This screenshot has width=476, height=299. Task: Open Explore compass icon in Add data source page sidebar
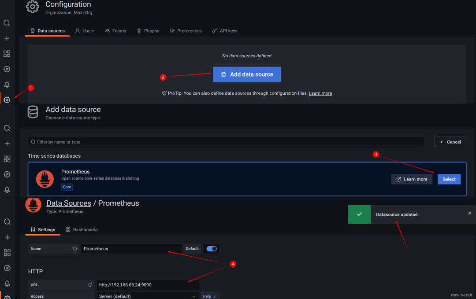click(7, 174)
